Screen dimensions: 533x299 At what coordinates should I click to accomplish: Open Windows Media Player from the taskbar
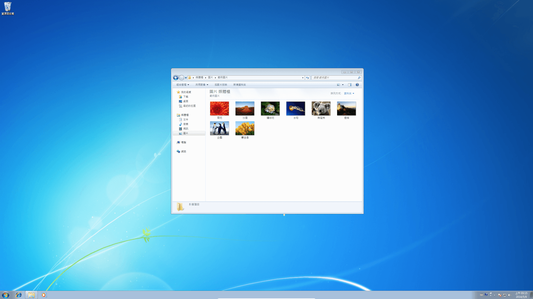[x=44, y=295]
